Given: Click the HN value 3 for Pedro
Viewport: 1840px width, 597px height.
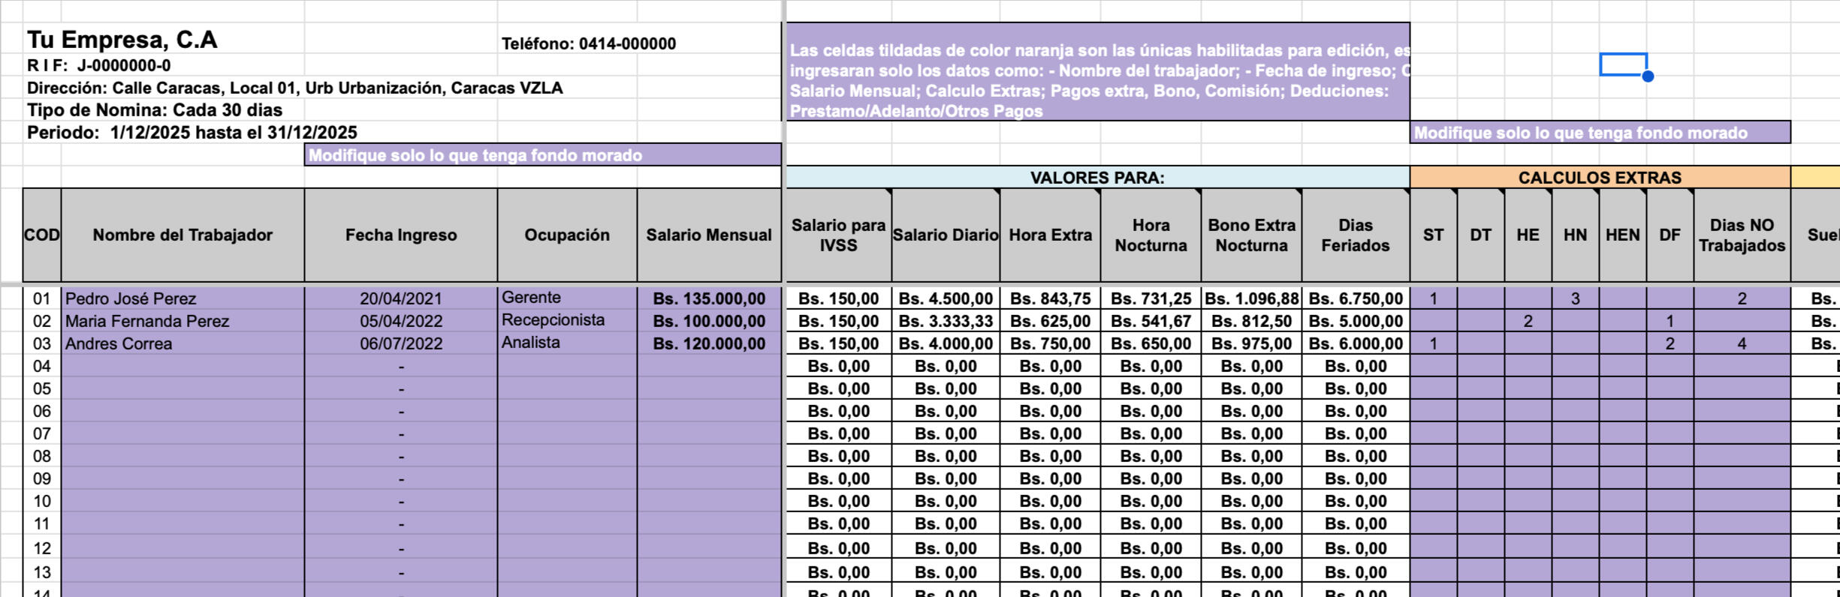Looking at the screenshot, I should click(x=1575, y=298).
